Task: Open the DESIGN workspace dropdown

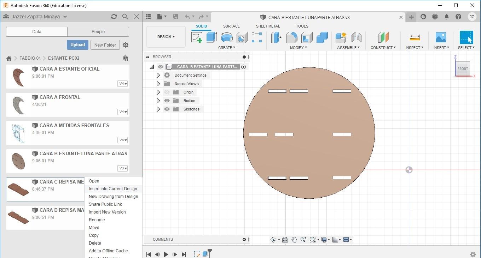Action: coord(166,37)
